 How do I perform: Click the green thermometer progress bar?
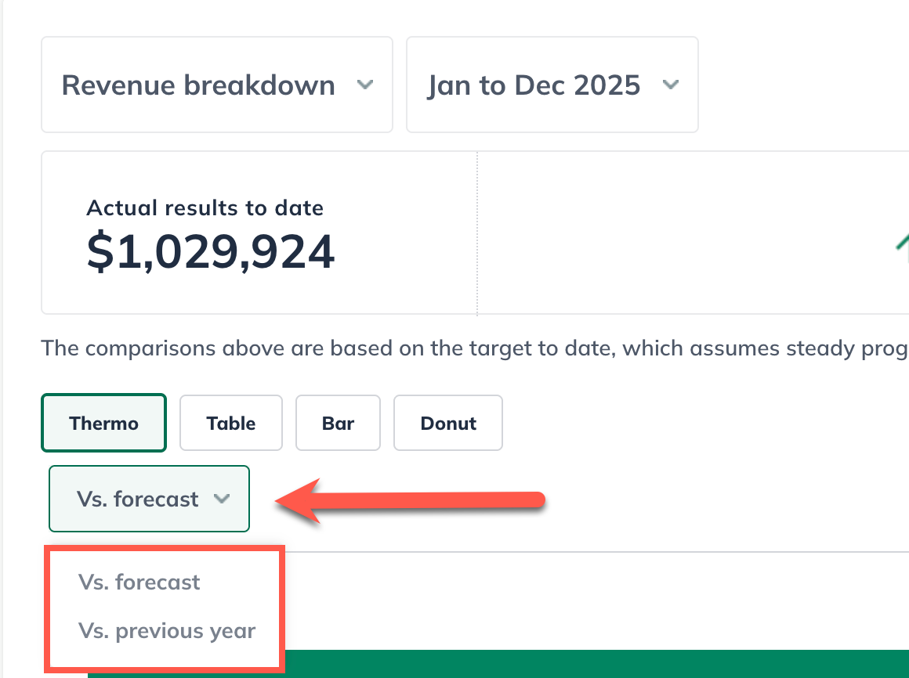tap(549, 664)
